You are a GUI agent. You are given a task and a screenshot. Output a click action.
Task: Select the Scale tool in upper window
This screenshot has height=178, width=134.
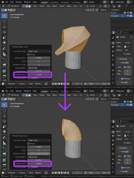(4, 37)
